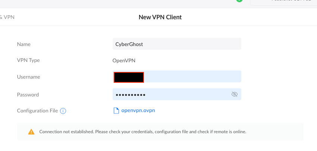Click the Username label
The width and height of the screenshot is (317, 151).
28,77
